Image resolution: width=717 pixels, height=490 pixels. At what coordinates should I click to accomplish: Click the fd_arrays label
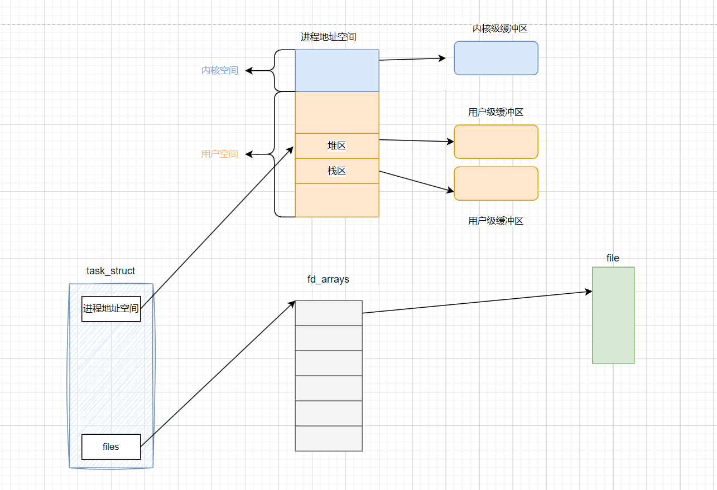coord(328,279)
